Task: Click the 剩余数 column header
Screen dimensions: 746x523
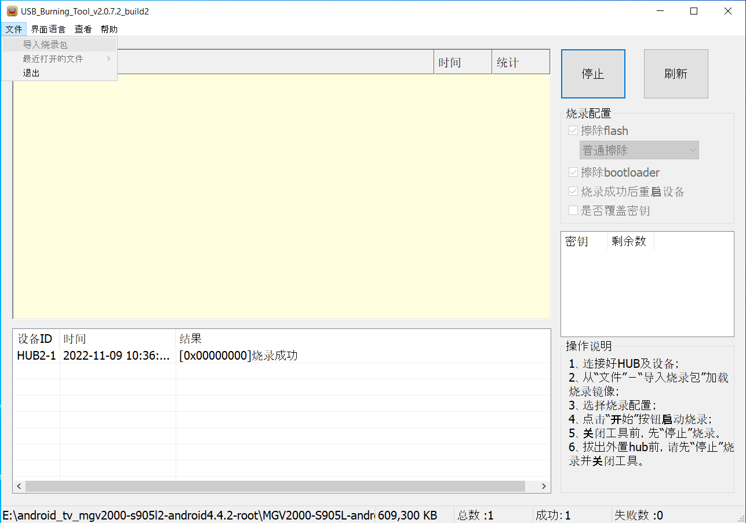Action: 631,242
